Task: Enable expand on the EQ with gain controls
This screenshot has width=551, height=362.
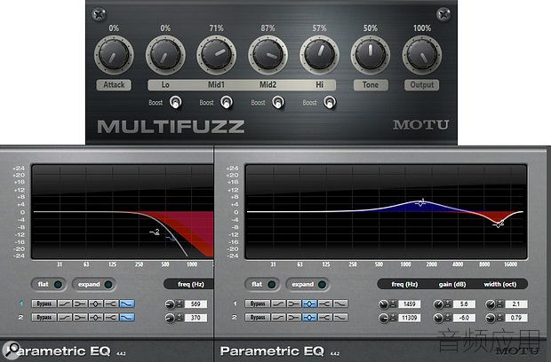Action: coord(307,284)
